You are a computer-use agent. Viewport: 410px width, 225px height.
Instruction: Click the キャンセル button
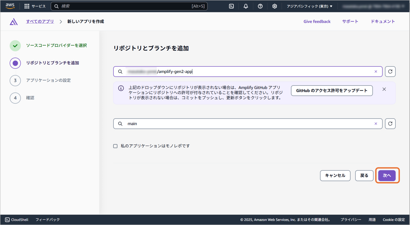tap(335, 176)
